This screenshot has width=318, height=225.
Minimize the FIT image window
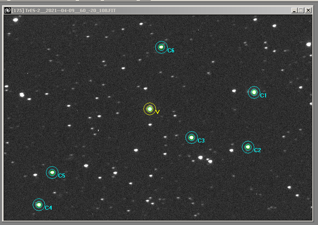294,10
